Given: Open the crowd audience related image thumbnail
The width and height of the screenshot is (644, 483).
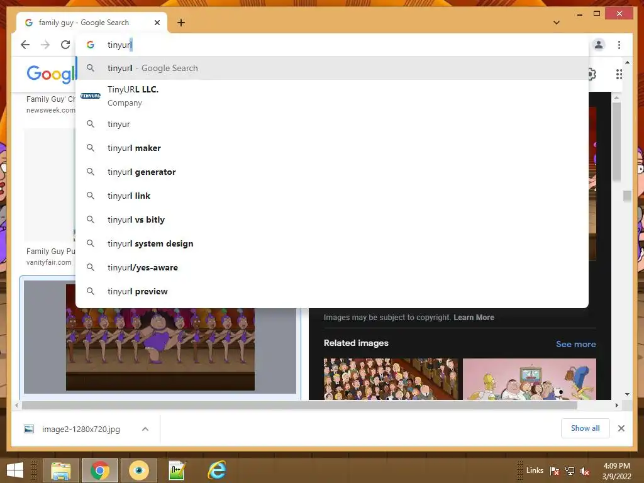Looking at the screenshot, I should (391, 379).
